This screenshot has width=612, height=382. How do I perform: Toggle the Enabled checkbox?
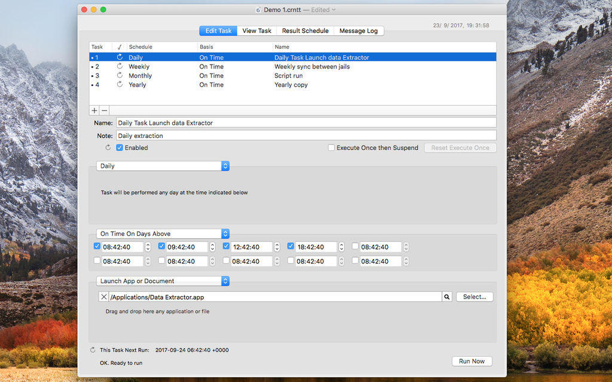[x=120, y=147]
